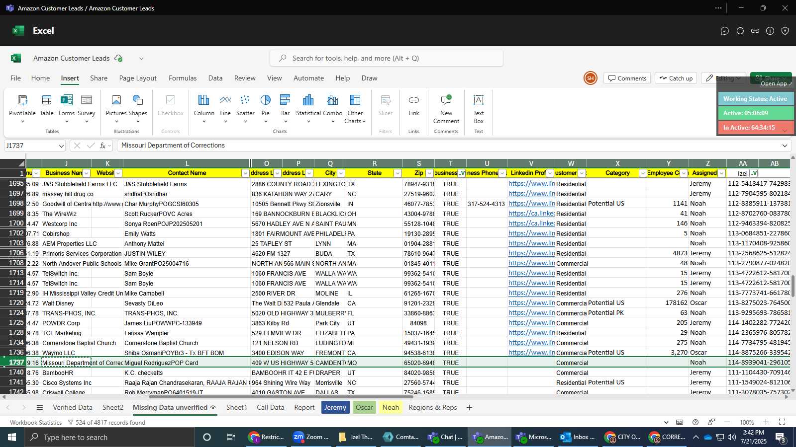This screenshot has height=447, width=796.
Task: Open LinkedIn link for Westcorp Inc row
Action: coord(531,223)
